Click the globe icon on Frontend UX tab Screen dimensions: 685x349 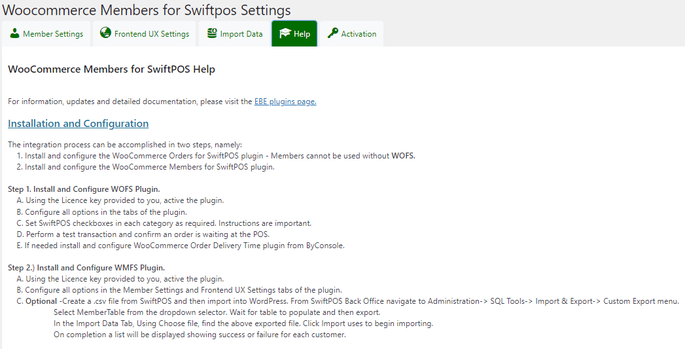point(105,33)
